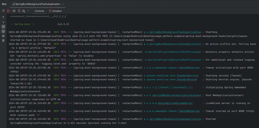Close the SpringBootBackgroundTasksApplication run tab

click(63, 4)
